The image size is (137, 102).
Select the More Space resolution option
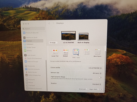click(98, 53)
